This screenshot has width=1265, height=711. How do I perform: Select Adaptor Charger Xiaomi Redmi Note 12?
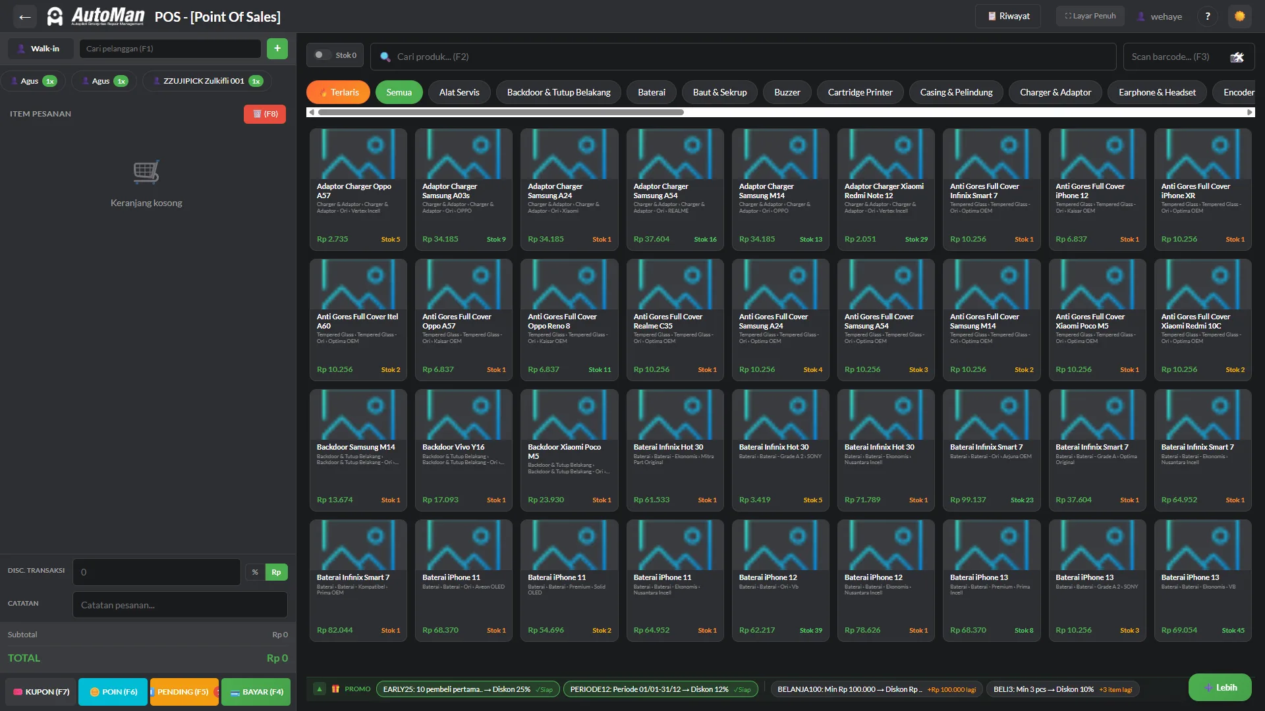tap(886, 190)
